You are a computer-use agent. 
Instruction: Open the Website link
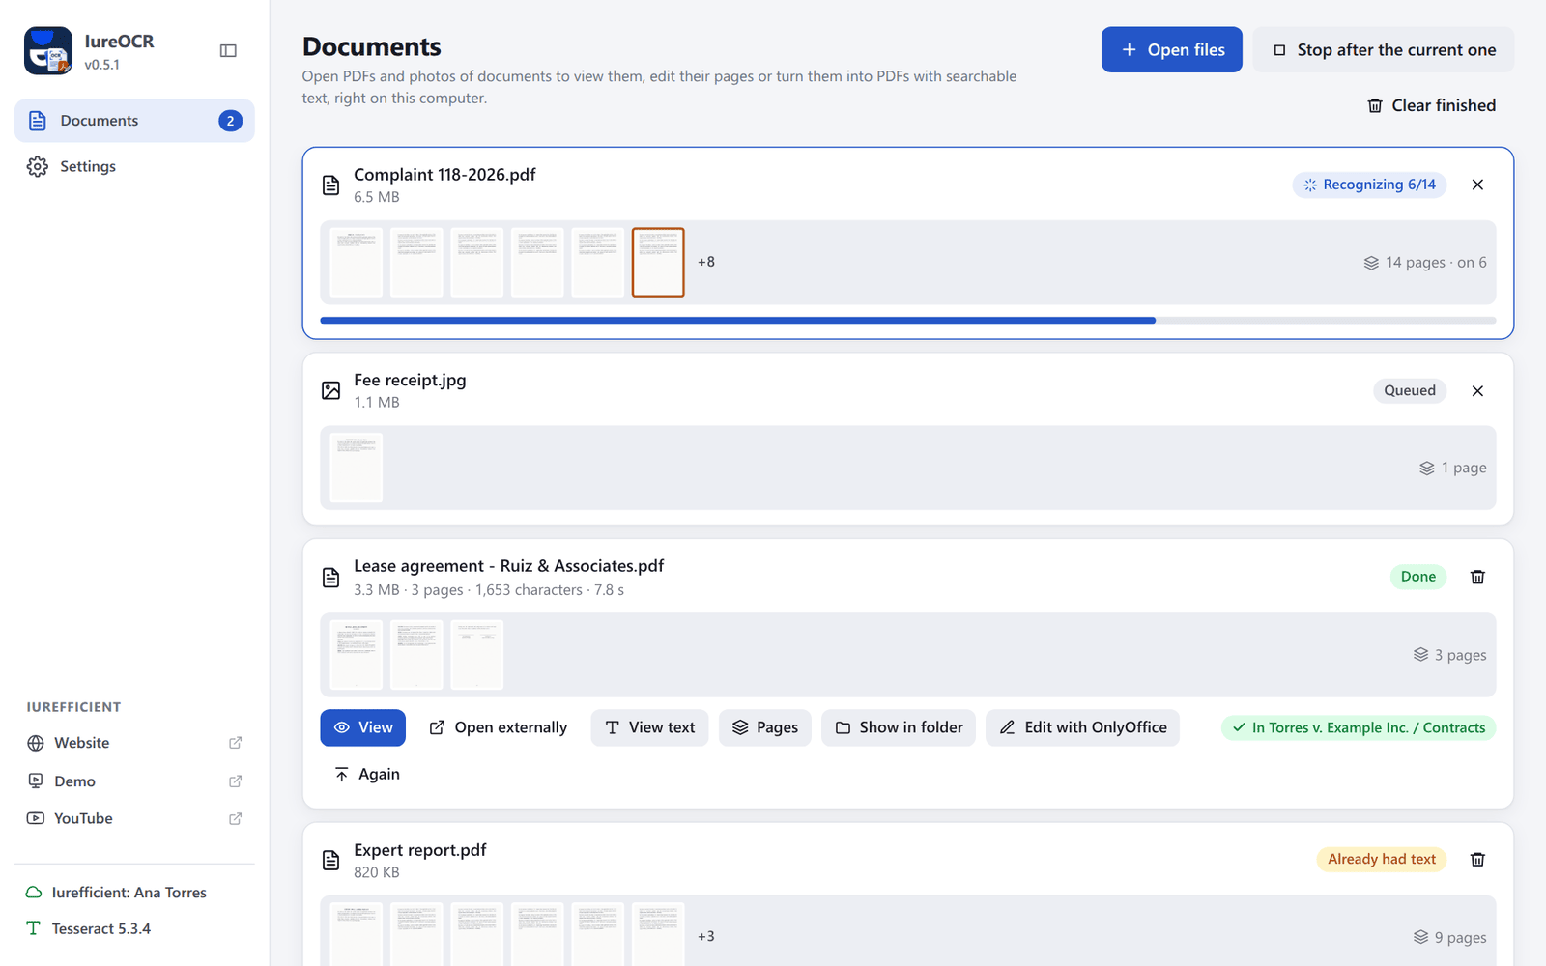point(134,743)
